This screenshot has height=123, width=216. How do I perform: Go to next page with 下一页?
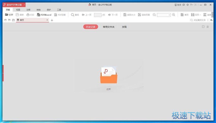click(x=113, y=15)
